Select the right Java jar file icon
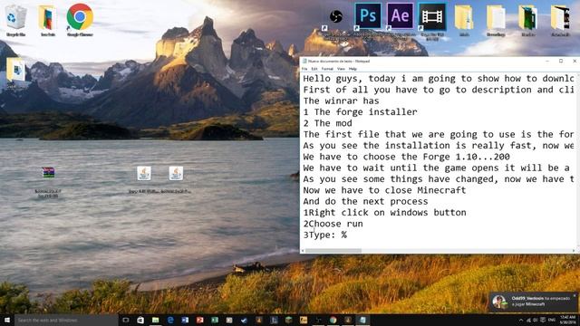Screen dimensions: 580x326 pyautogui.click(x=176, y=173)
